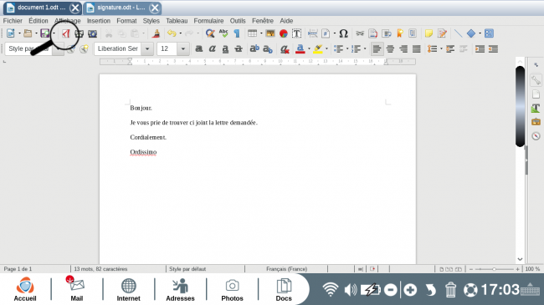Expand the font color dropdown arrow
The image size is (544, 305).
click(x=309, y=48)
